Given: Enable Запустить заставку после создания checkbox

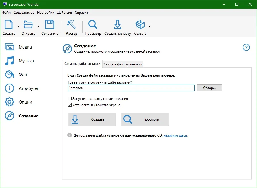Looking at the screenshot, I should point(70,99).
